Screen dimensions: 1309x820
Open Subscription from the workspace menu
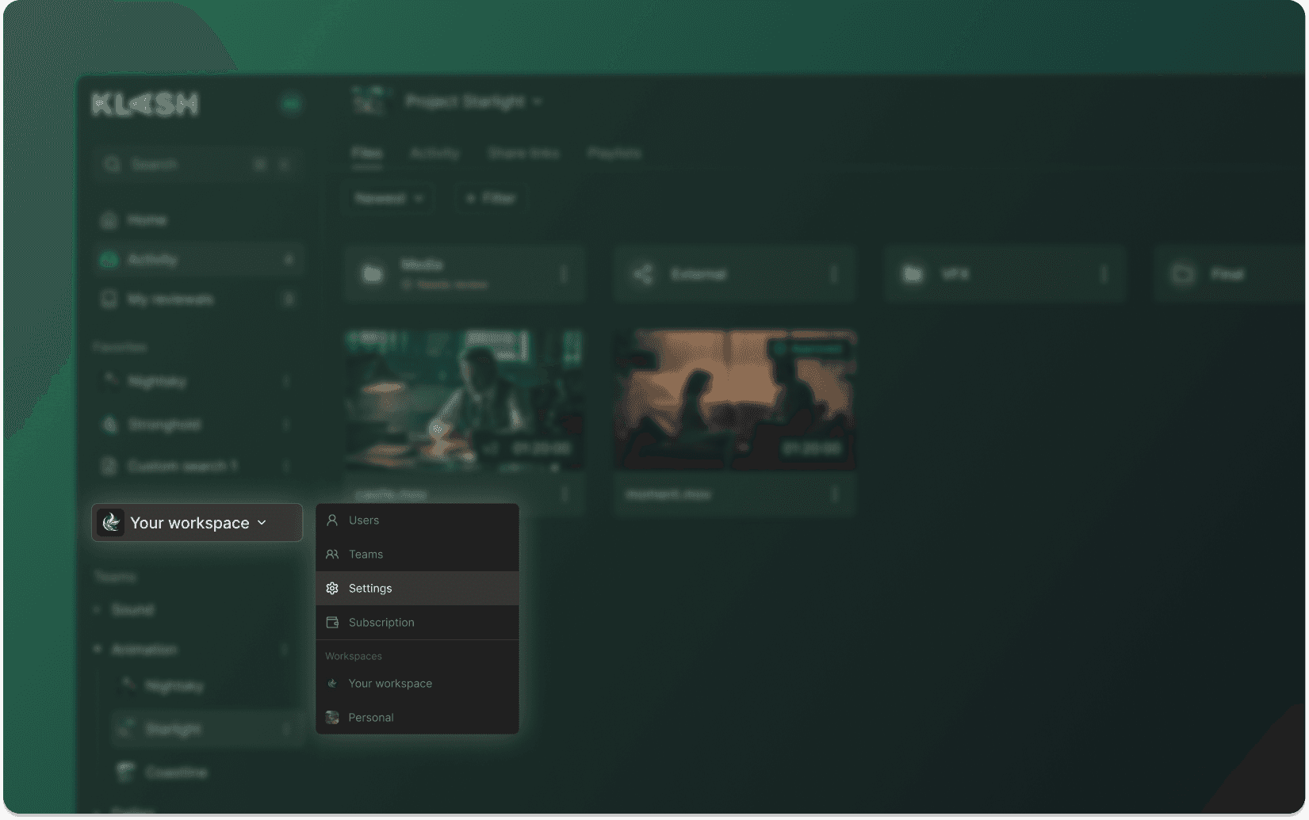(x=417, y=623)
